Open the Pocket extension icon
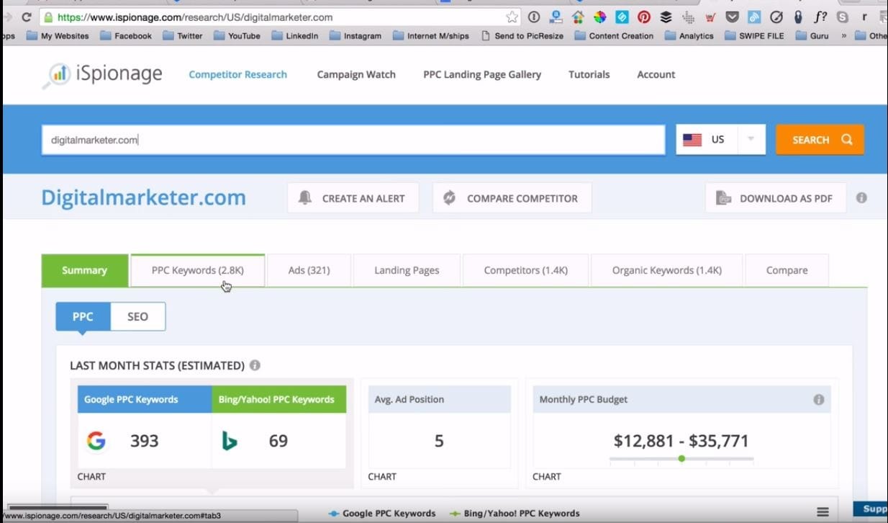 click(733, 17)
